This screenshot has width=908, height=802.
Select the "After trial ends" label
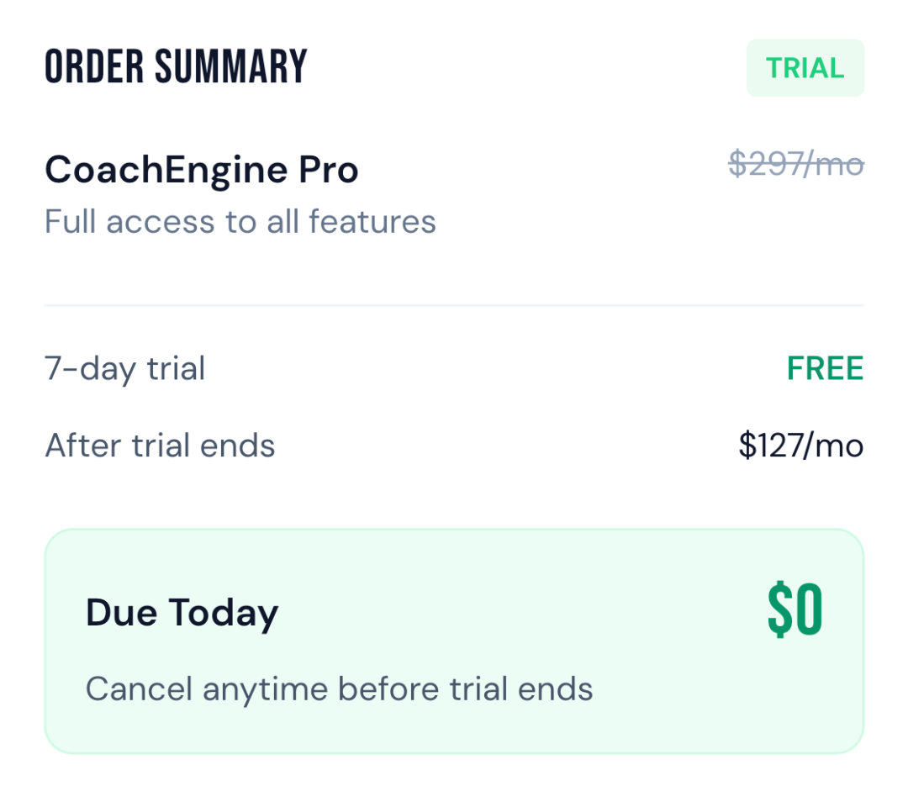click(160, 446)
